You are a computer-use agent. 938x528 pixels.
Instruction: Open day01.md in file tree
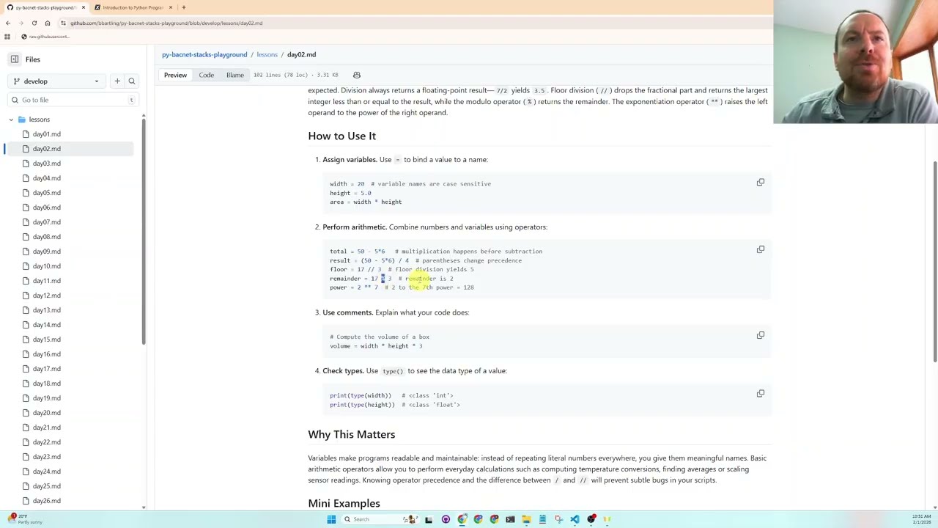point(46,134)
